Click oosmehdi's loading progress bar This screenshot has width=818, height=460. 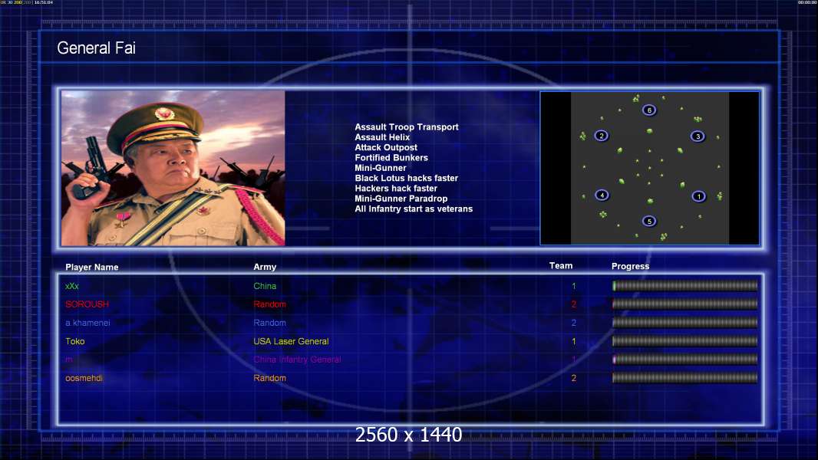tap(685, 378)
